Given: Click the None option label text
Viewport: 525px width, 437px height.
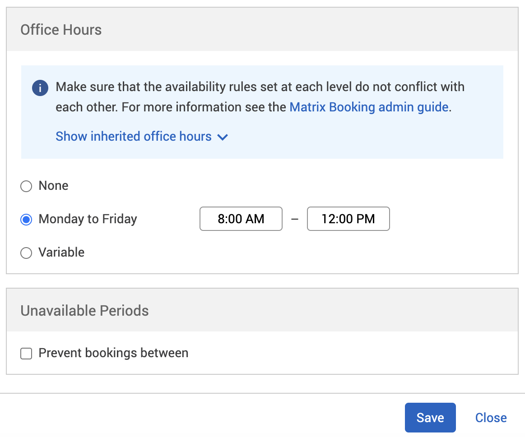Looking at the screenshot, I should pos(53,186).
